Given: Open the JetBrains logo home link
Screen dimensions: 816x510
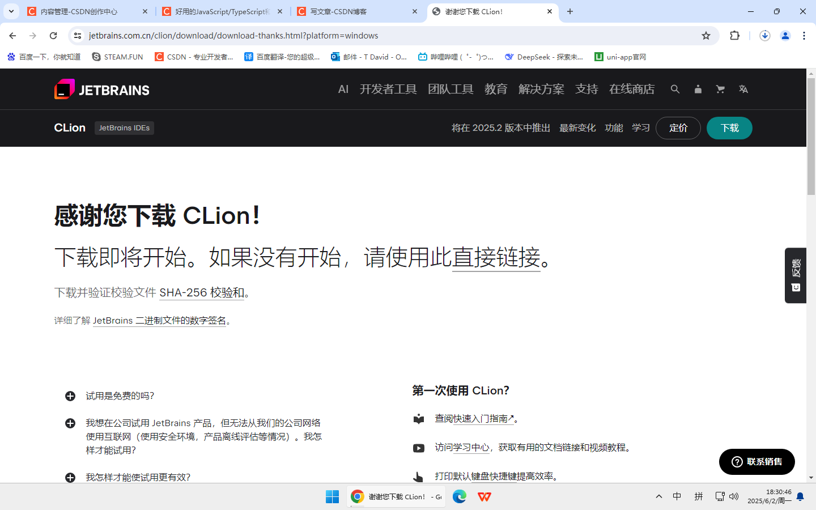Looking at the screenshot, I should (102, 90).
